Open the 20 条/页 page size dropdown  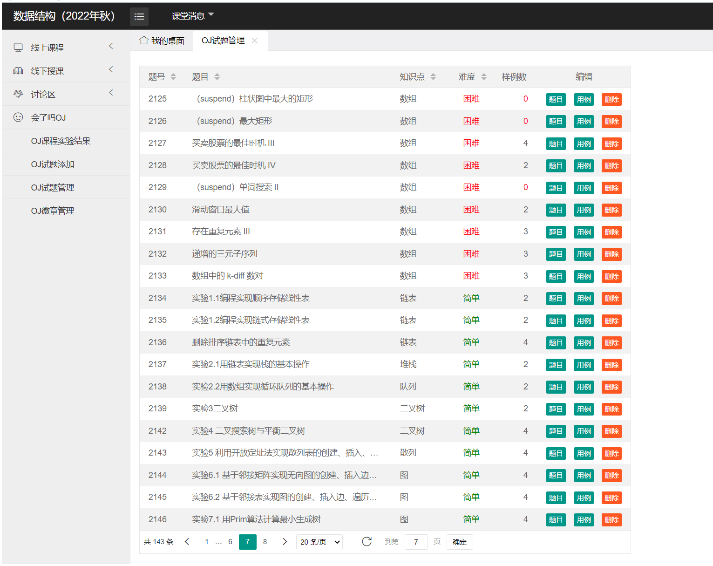pos(319,542)
